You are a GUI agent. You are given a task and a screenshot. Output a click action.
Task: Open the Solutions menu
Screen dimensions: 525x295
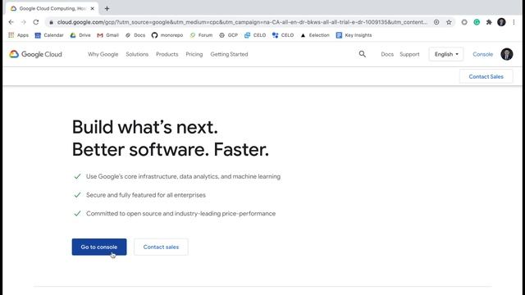137,54
